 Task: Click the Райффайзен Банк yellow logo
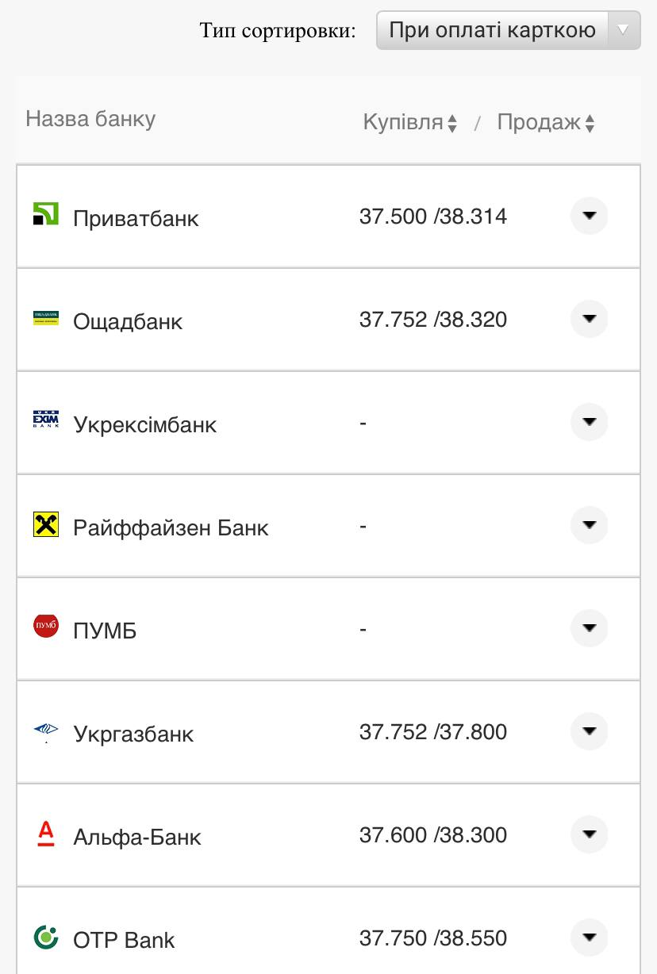coord(46,524)
